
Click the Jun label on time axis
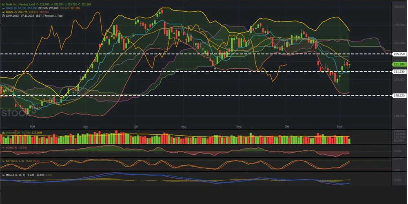click(85, 127)
